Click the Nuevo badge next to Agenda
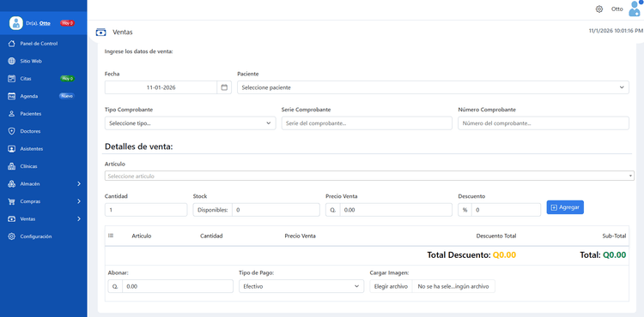The width and height of the screenshot is (644, 317). (67, 96)
